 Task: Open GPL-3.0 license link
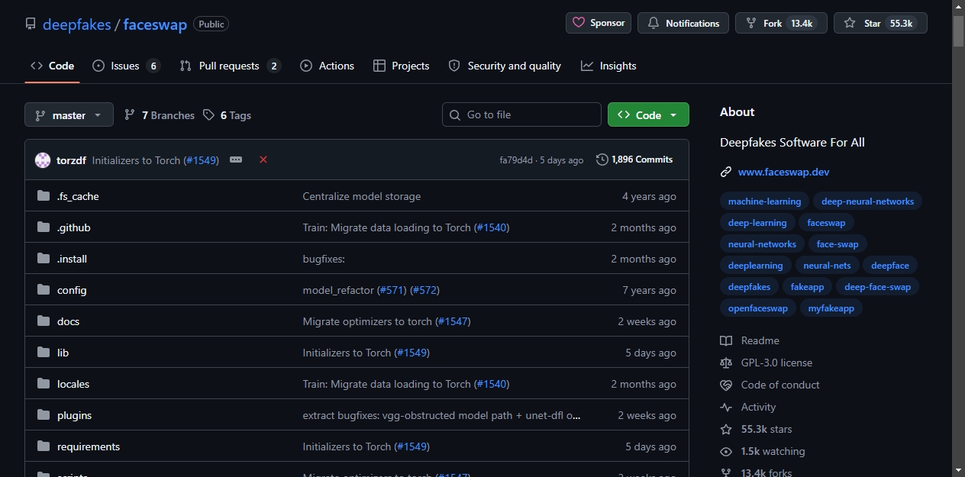[x=767, y=363]
